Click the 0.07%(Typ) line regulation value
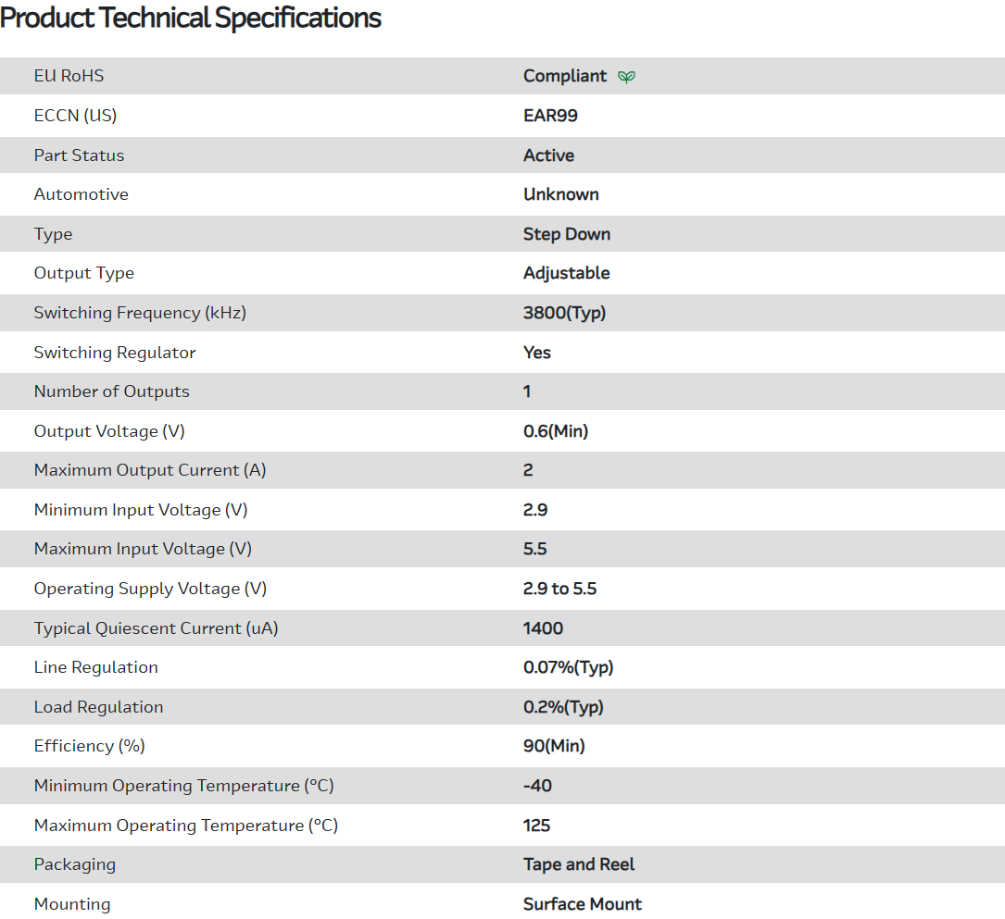This screenshot has width=1005, height=919. point(568,667)
